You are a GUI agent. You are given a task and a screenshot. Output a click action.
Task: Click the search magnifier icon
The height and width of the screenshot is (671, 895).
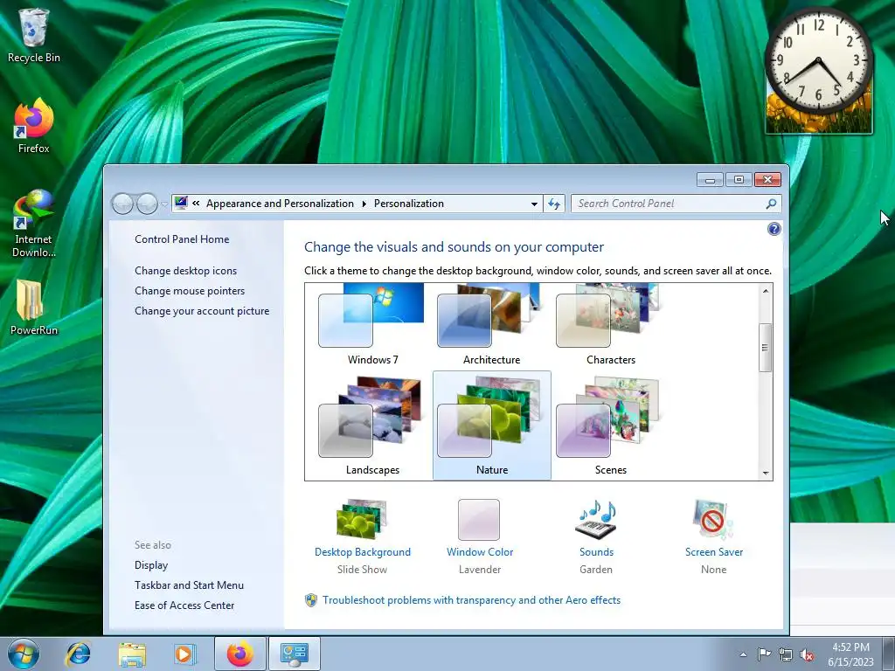coord(771,204)
